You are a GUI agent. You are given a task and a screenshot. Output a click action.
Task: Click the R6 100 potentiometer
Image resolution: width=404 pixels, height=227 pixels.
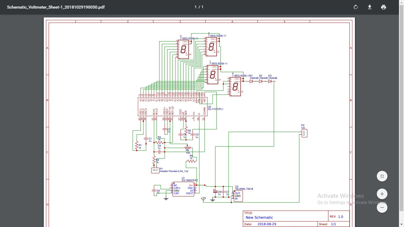(x=187, y=147)
